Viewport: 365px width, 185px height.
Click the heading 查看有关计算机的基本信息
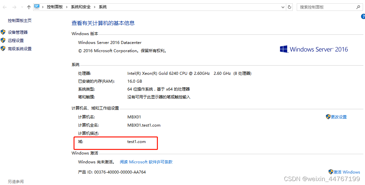point(103,23)
